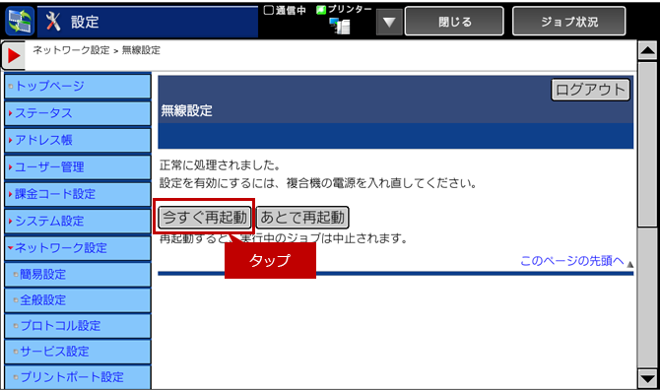660x390 pixels.
Task: Tap the red play arrow beside breadcrumb
Action: tap(14, 55)
